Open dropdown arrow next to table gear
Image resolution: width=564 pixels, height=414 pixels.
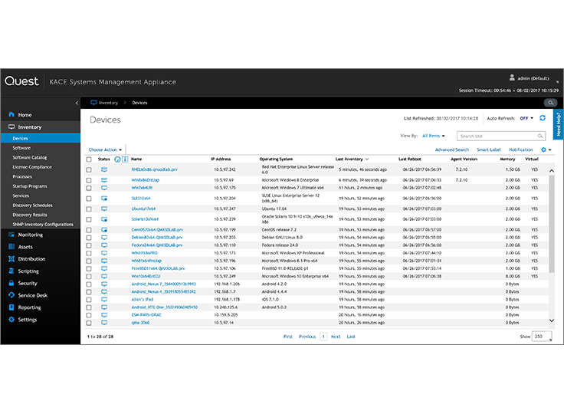(549, 149)
